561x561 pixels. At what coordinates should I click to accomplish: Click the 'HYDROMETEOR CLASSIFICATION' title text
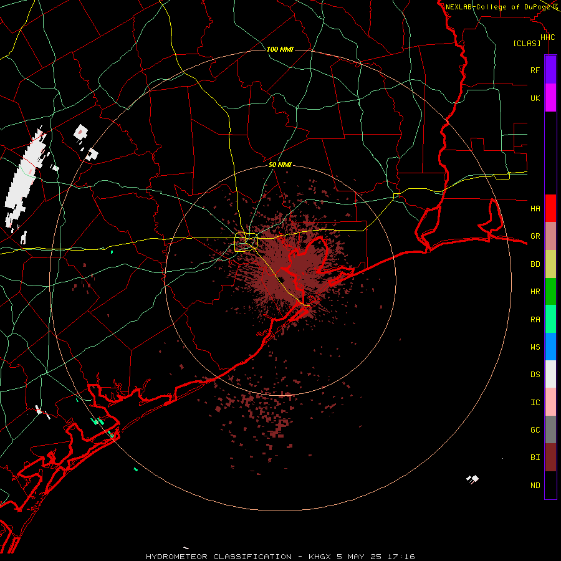pyautogui.click(x=219, y=557)
